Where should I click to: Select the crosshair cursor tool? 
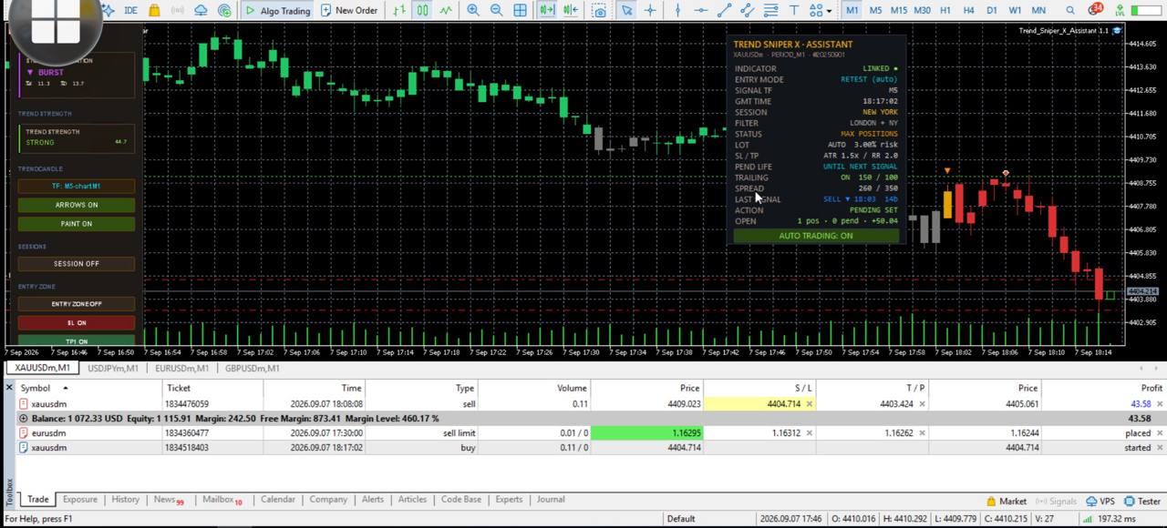(650, 10)
